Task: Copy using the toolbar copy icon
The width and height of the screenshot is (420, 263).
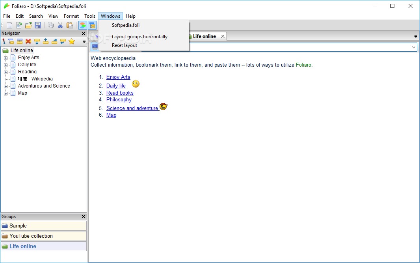Action: 50,26
